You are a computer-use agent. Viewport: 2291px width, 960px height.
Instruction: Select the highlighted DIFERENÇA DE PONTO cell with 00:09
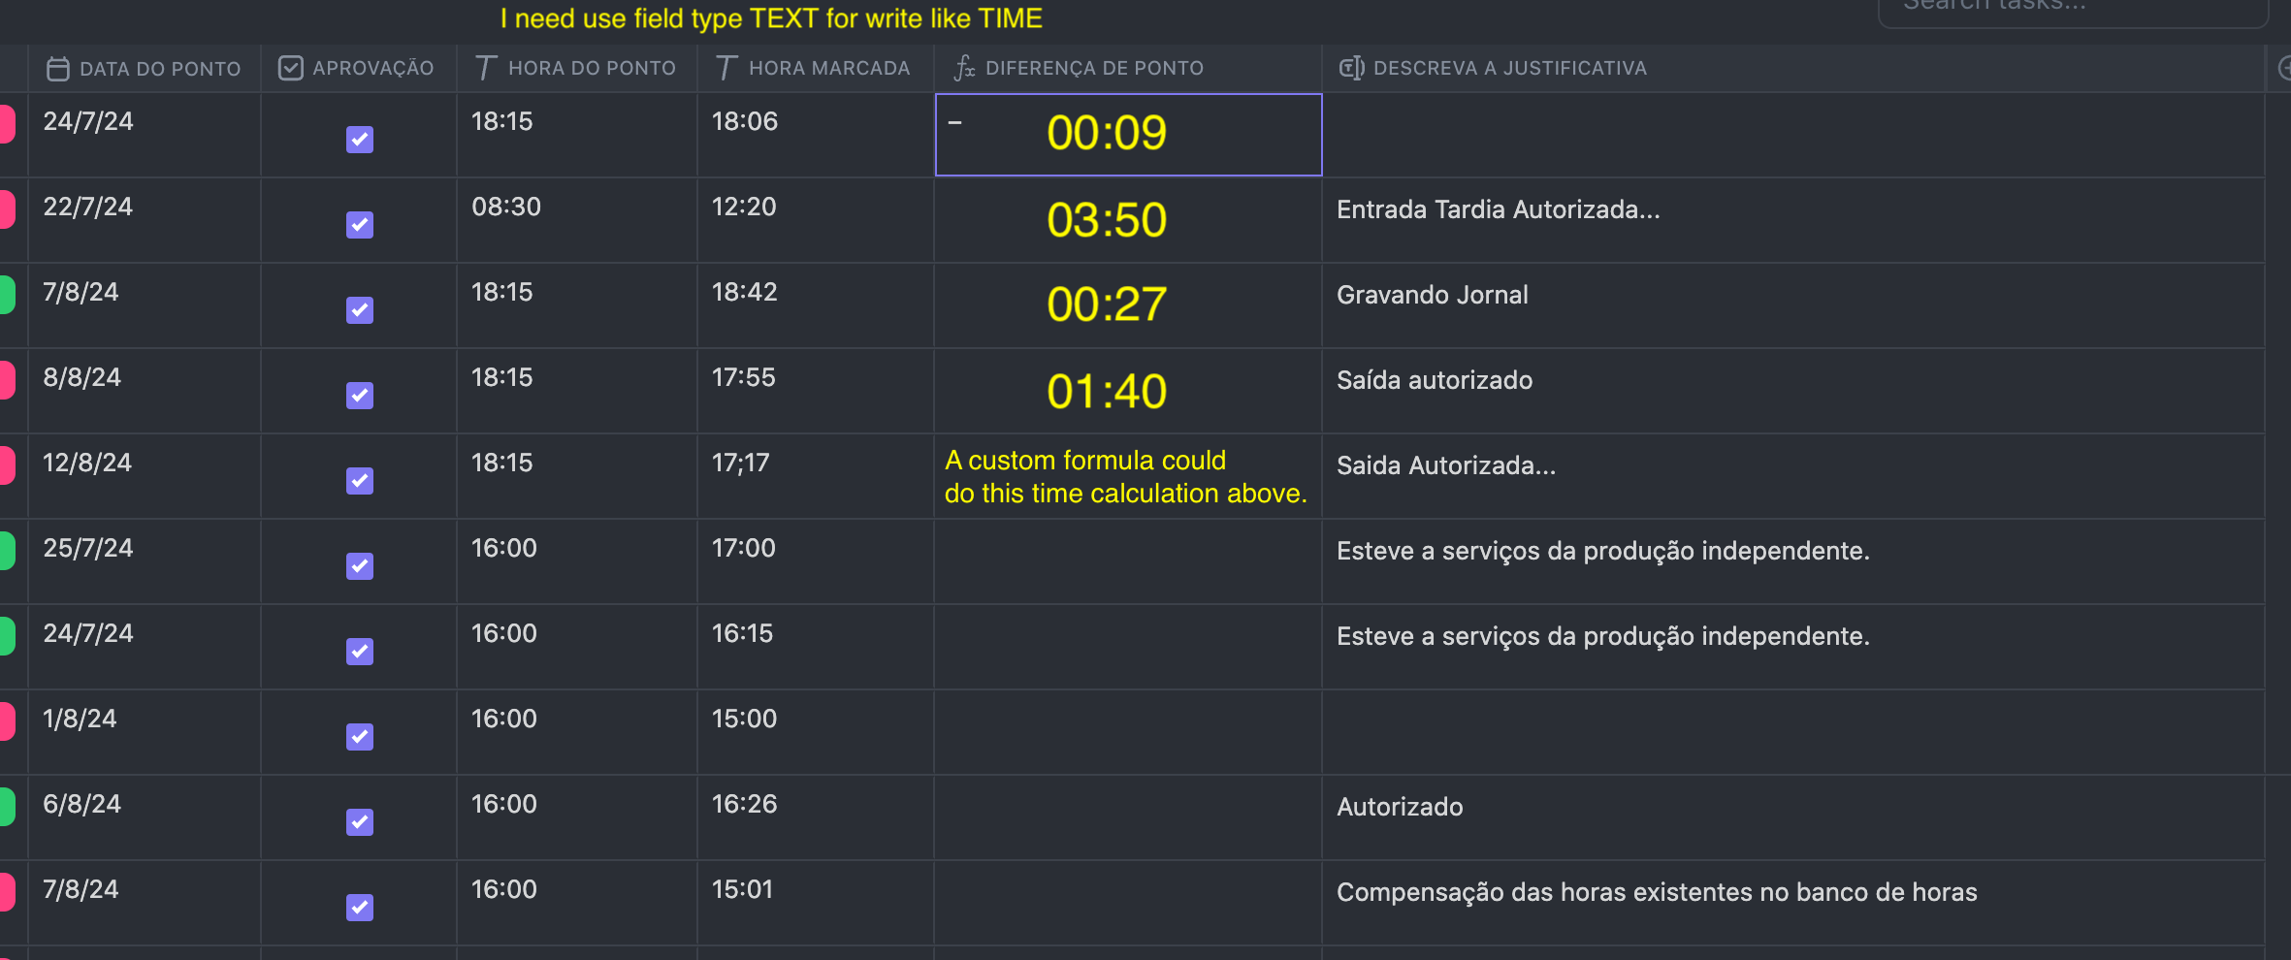click(1128, 135)
